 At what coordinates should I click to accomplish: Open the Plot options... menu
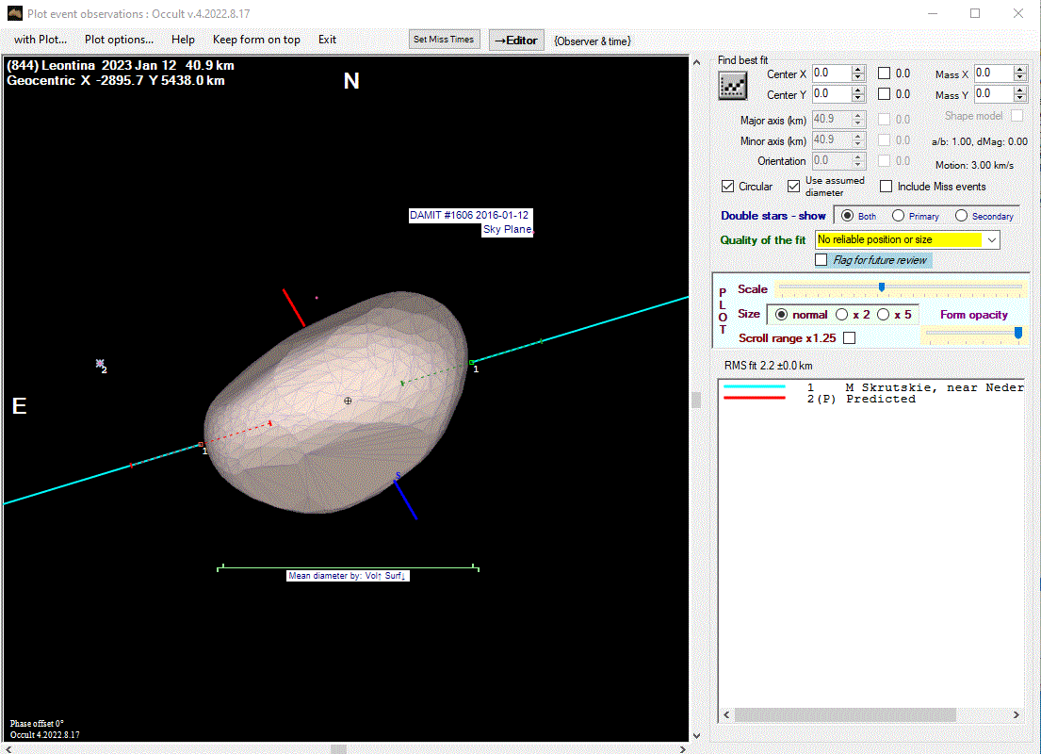(x=119, y=40)
